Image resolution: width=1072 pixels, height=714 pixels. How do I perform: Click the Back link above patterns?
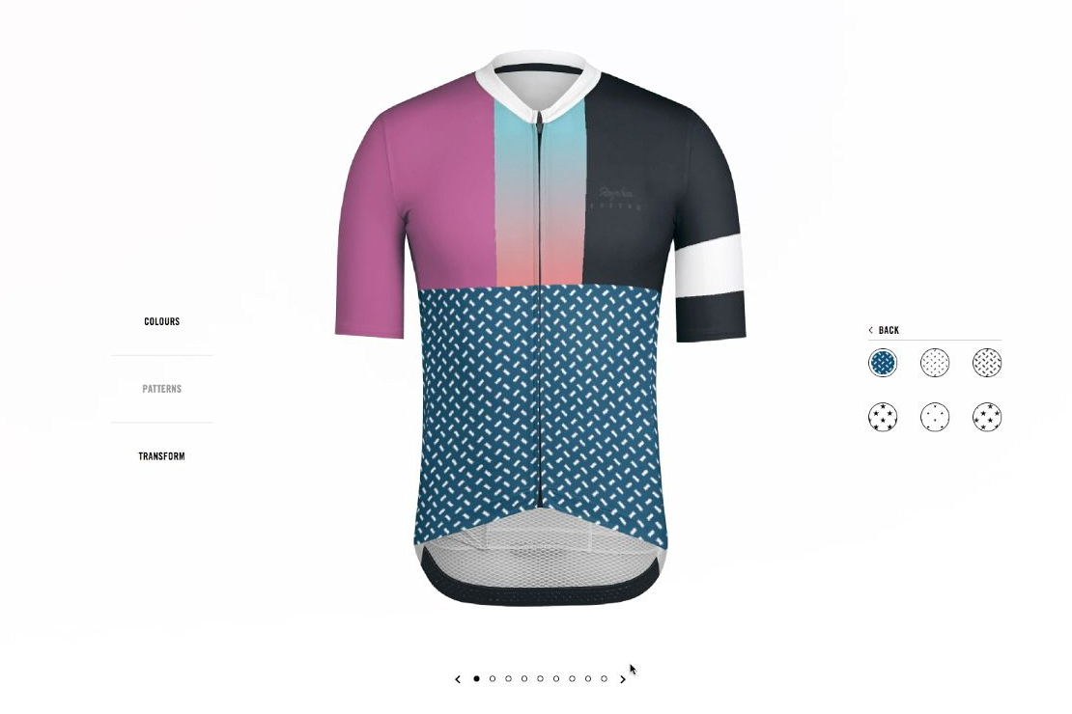[889, 330]
